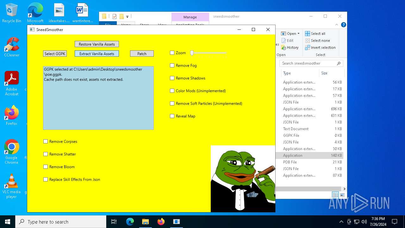
Task: Click the Select GGPK button
Action: pos(55,54)
